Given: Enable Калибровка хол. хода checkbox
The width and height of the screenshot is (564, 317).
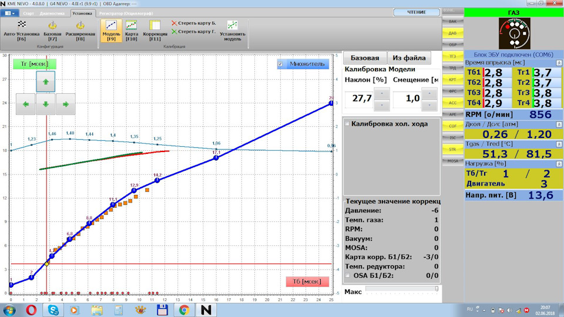Looking at the screenshot, I should [347, 124].
